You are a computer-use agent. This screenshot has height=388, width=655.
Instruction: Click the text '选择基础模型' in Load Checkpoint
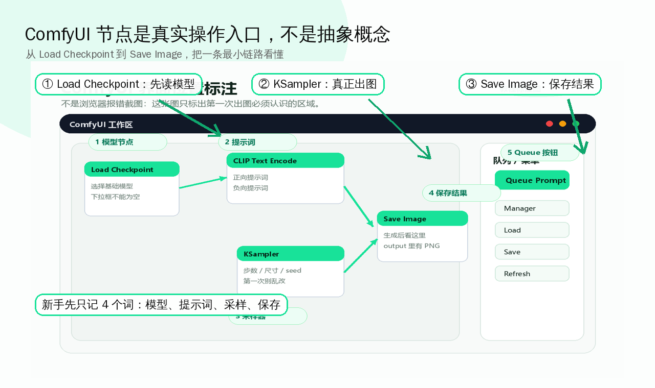tap(112, 186)
